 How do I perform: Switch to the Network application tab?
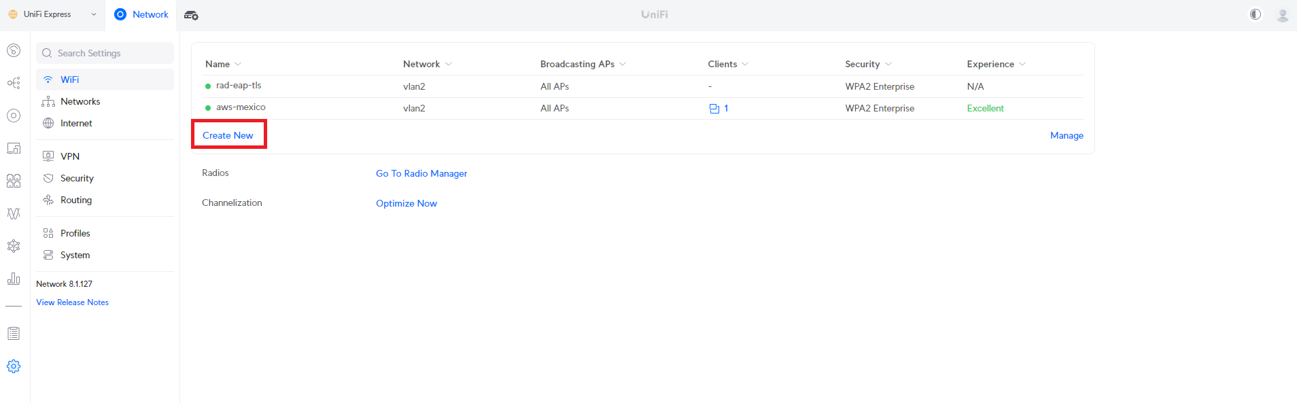(141, 14)
